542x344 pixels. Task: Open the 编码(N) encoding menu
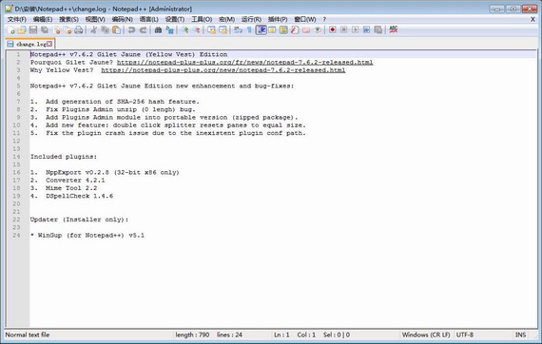tap(122, 19)
